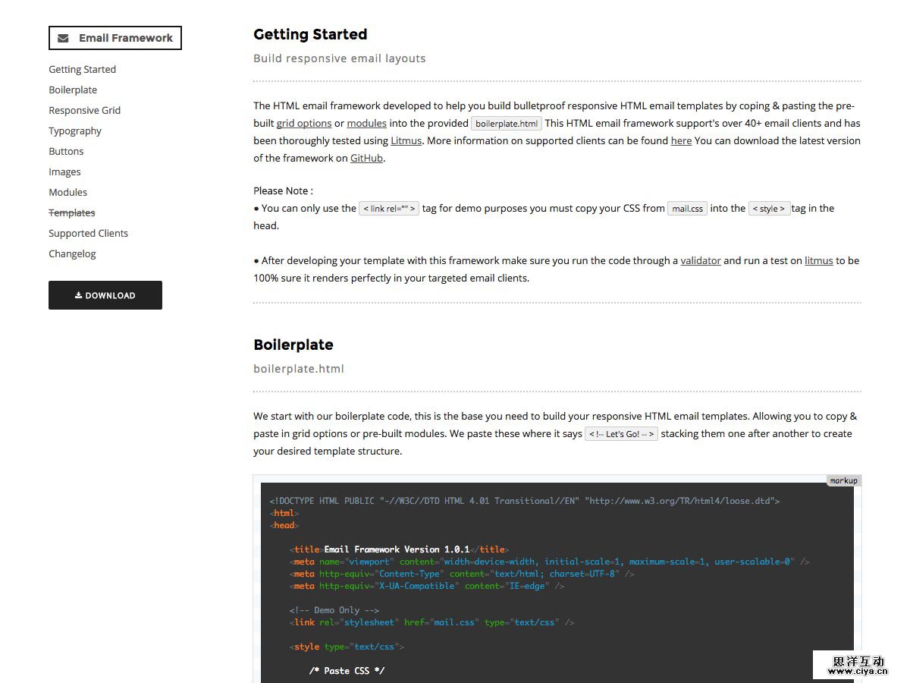
Task: Open the Images sidebar link
Action: click(x=64, y=172)
